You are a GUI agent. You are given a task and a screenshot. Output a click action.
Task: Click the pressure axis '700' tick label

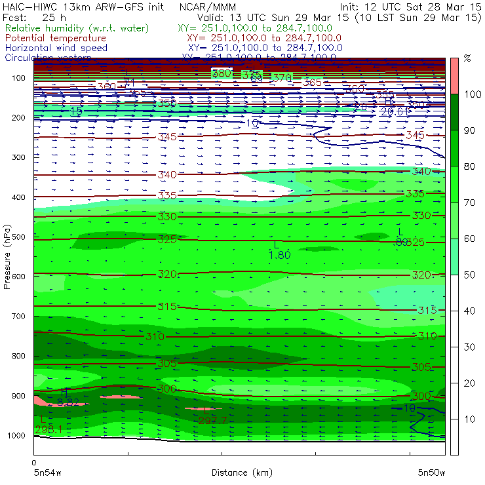[x=18, y=317]
